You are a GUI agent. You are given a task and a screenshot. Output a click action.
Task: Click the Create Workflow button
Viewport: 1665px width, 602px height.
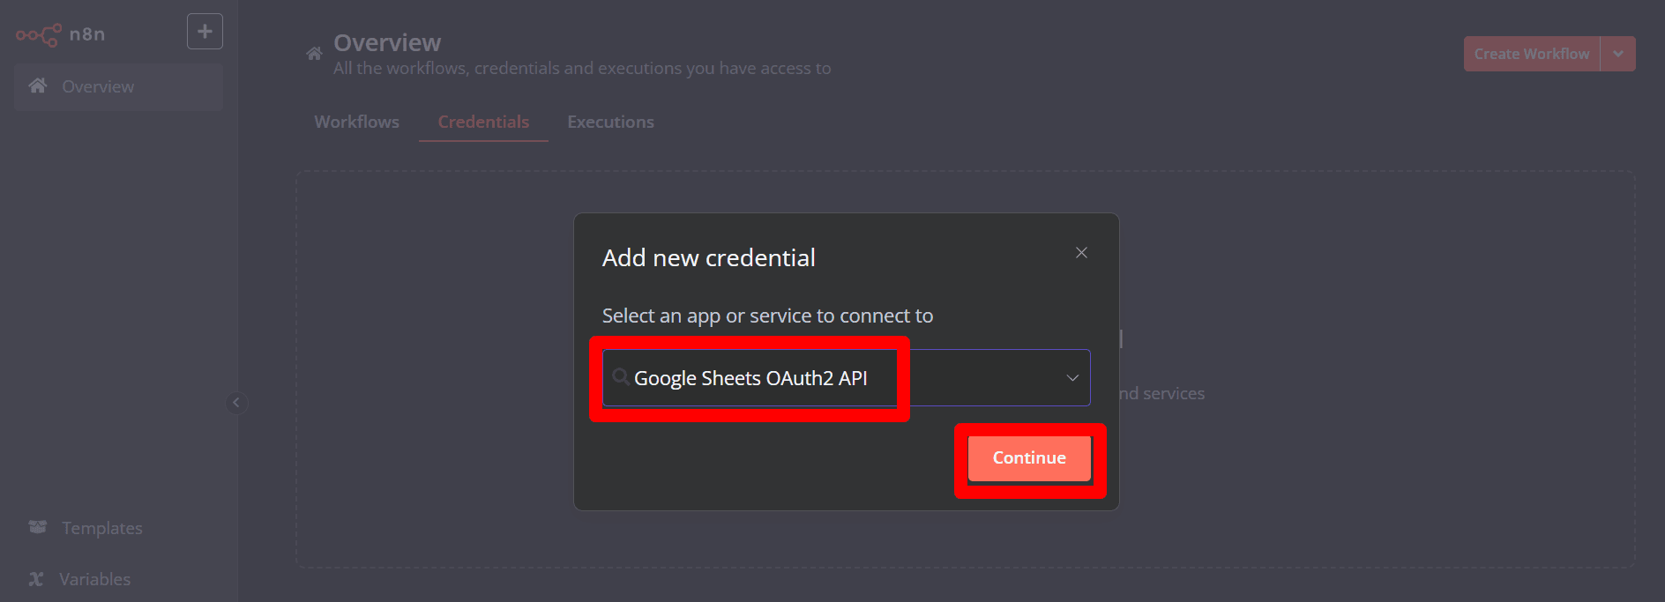click(x=1532, y=54)
